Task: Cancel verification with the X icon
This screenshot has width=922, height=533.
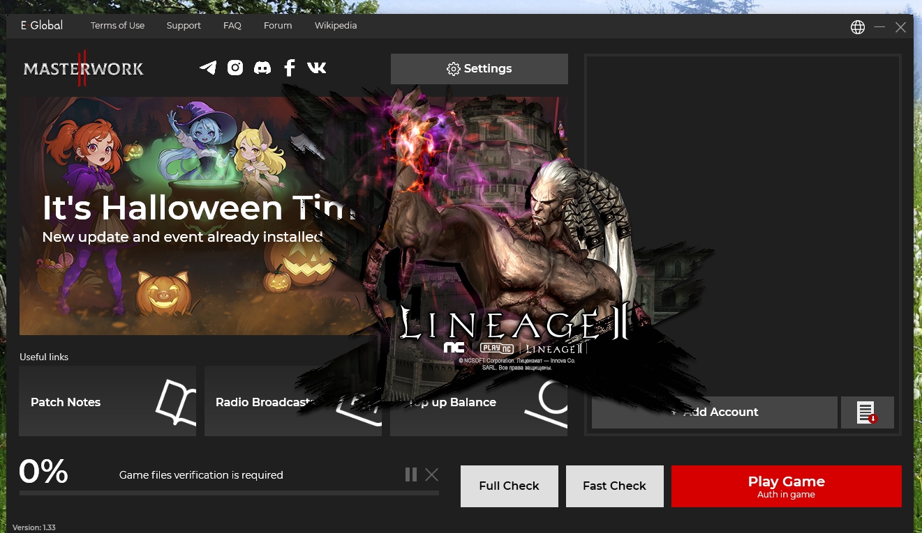Action: pyautogui.click(x=432, y=474)
